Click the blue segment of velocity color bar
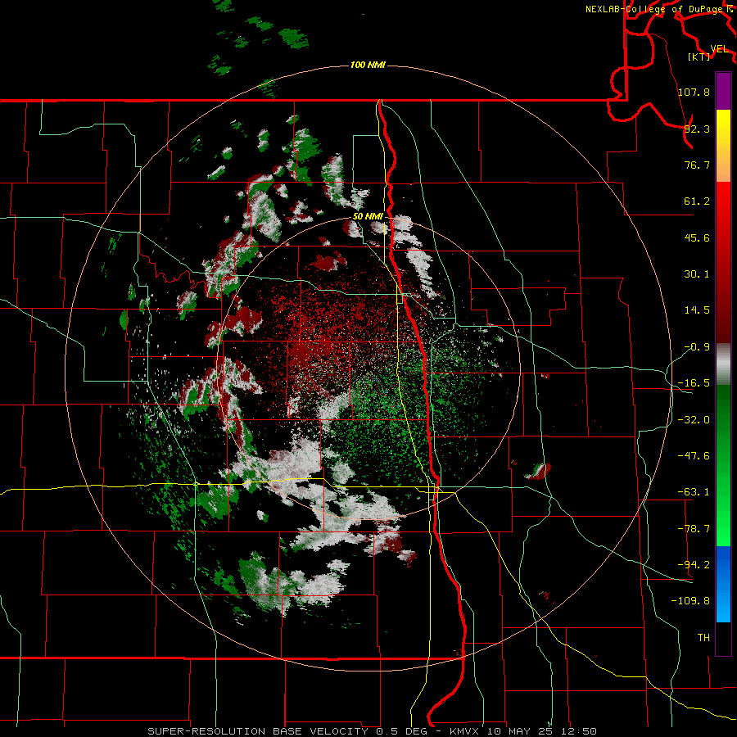The image size is (737, 737). point(723,584)
